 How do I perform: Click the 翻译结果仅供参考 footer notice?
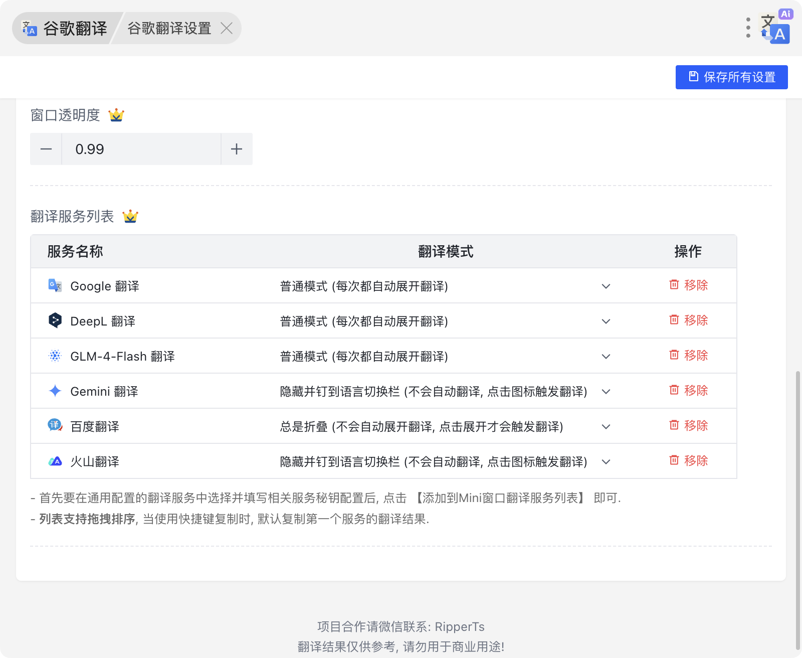pos(401,646)
